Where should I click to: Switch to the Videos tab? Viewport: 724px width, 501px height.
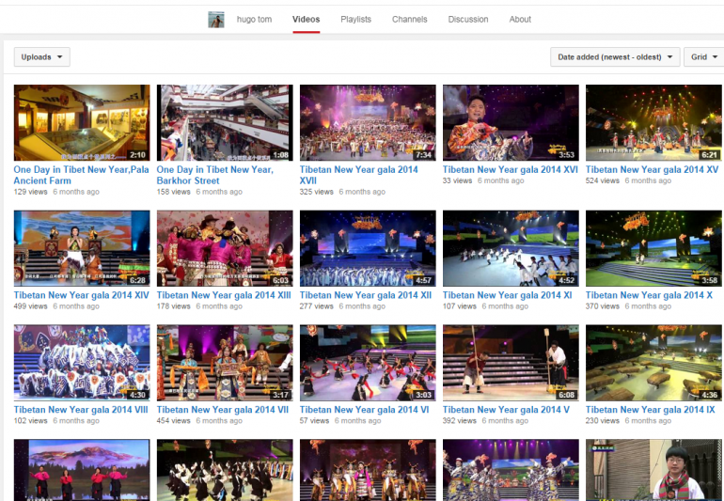point(306,20)
